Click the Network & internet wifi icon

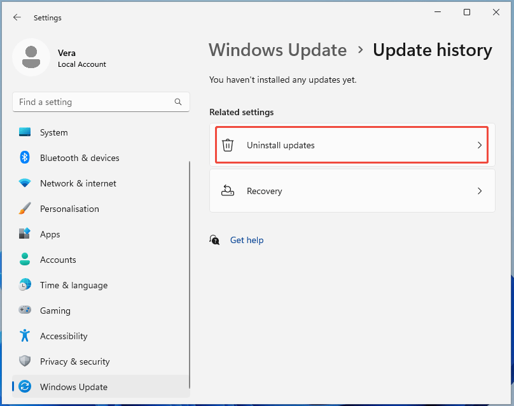(25, 183)
